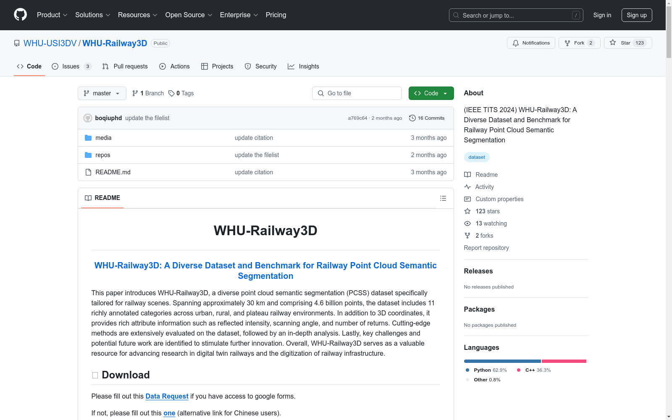The width and height of the screenshot is (672, 420).
Task: Click the 'update the filelist' commit message in header
Action: coord(147,118)
